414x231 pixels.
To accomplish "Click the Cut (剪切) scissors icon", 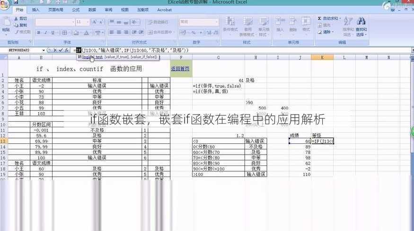I will coord(16,19).
